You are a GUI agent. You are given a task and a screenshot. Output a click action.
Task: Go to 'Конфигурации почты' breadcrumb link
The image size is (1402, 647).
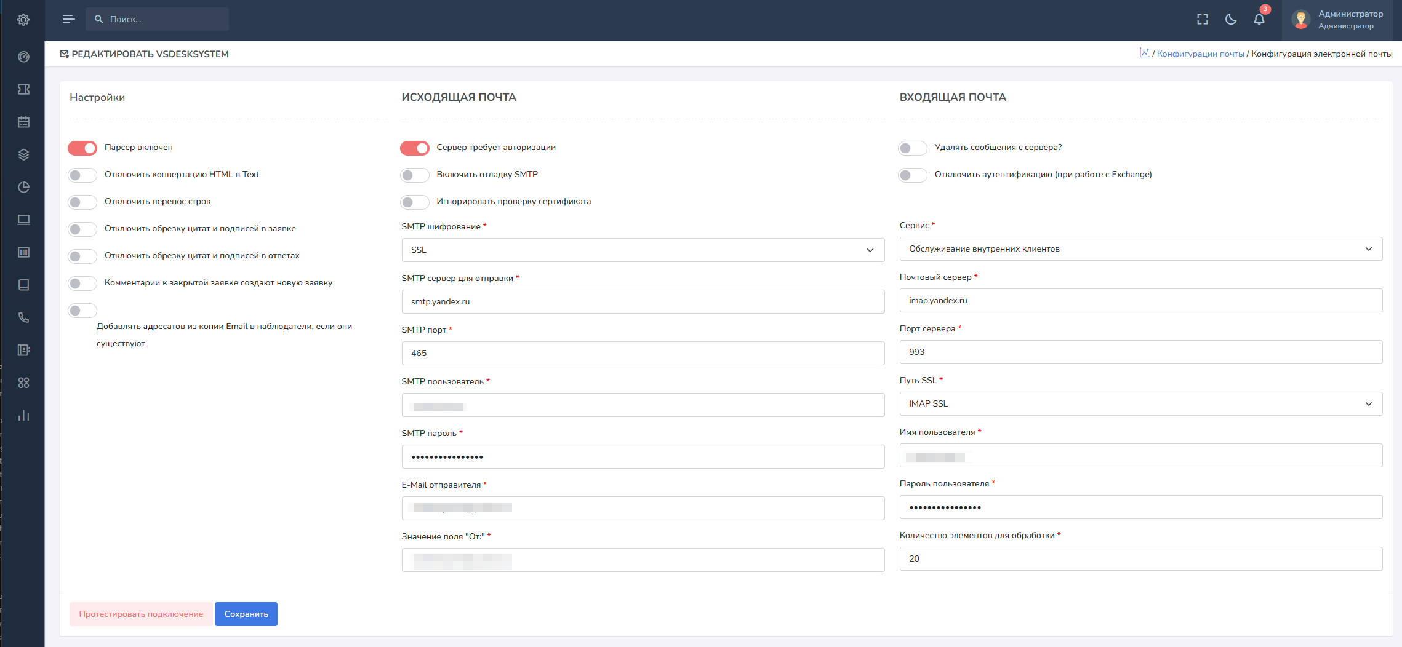(1200, 54)
